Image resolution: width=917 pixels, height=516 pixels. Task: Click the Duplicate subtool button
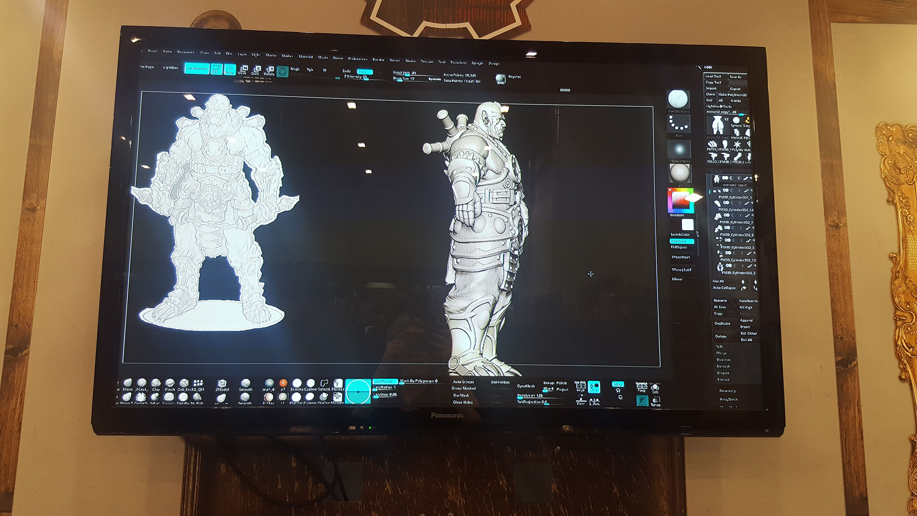click(722, 323)
